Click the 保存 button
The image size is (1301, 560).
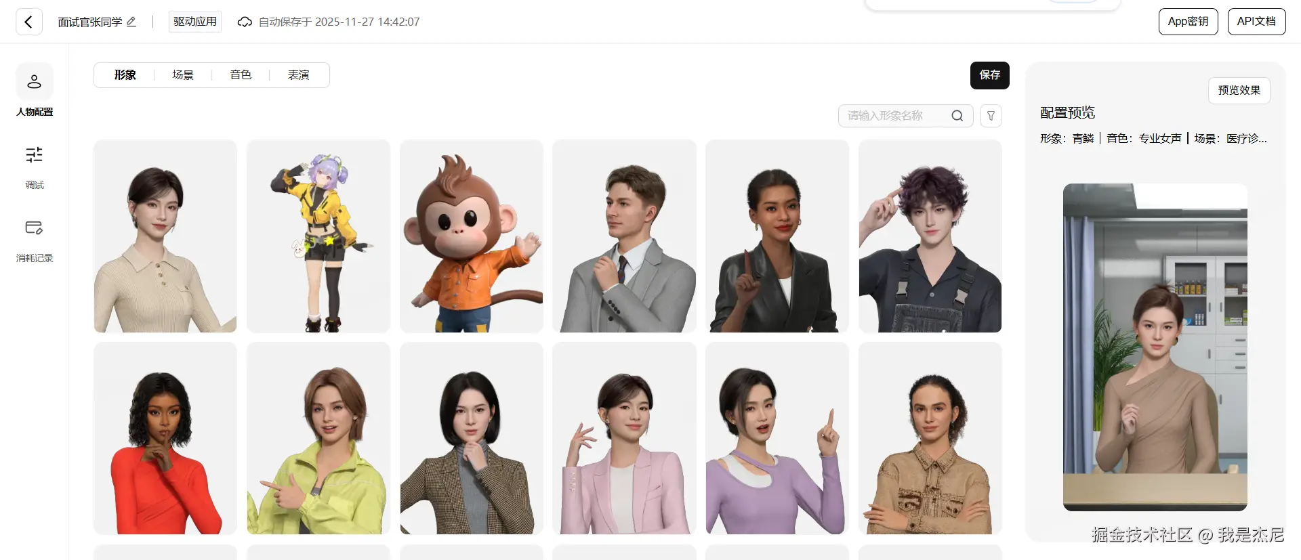989,75
